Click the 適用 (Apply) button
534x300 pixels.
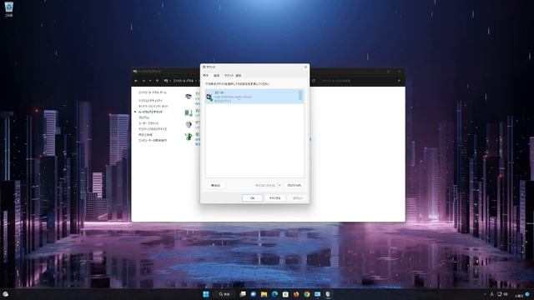click(297, 198)
